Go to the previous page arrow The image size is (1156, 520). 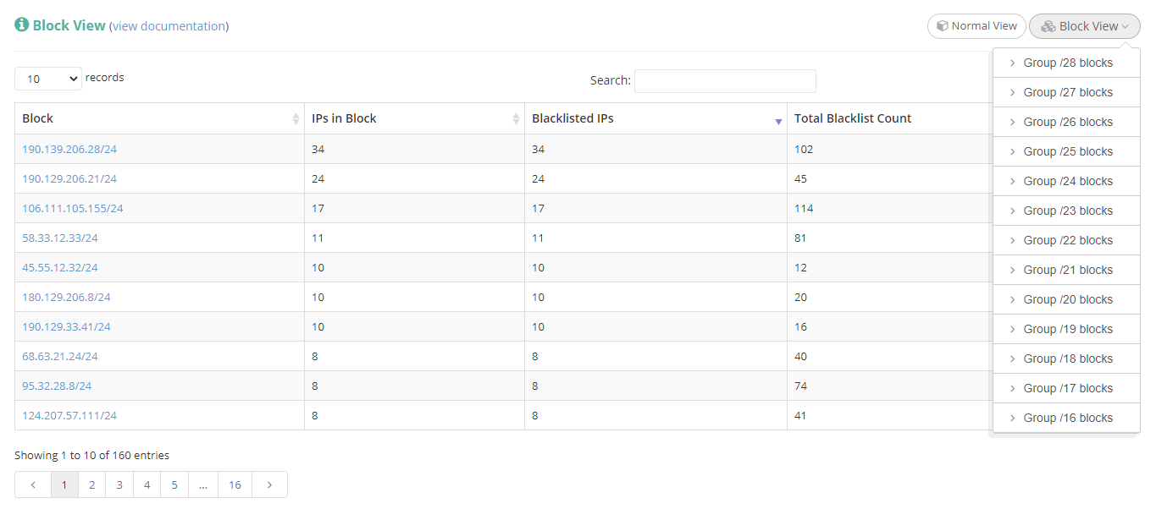[33, 484]
